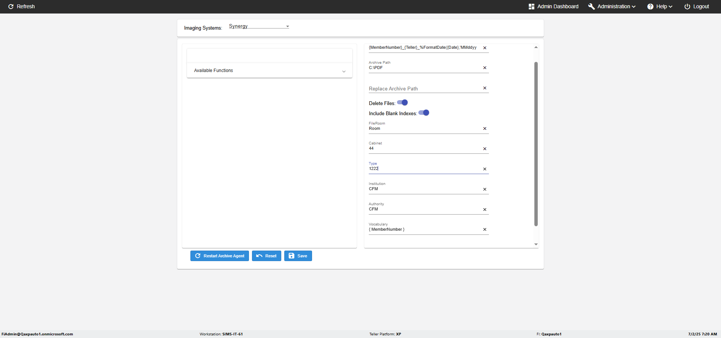Screen dimensions: 721x338
Task: Open the Help menu
Action: click(660, 6)
